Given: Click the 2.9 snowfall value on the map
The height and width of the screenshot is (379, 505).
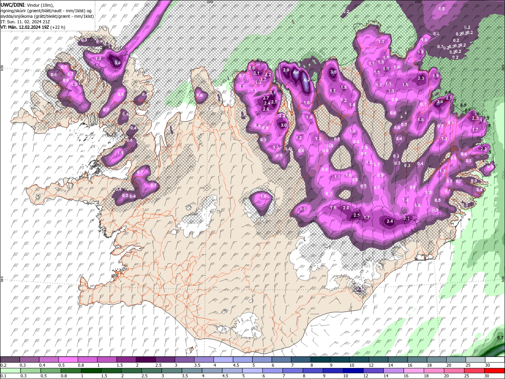Looking at the screenshot, I should (x=286, y=70).
